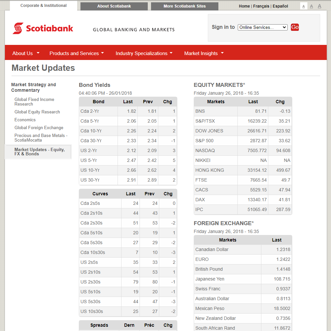The height and width of the screenshot is (331, 331).
Task: Click the US 2s30s curve label
Action: coord(90,282)
